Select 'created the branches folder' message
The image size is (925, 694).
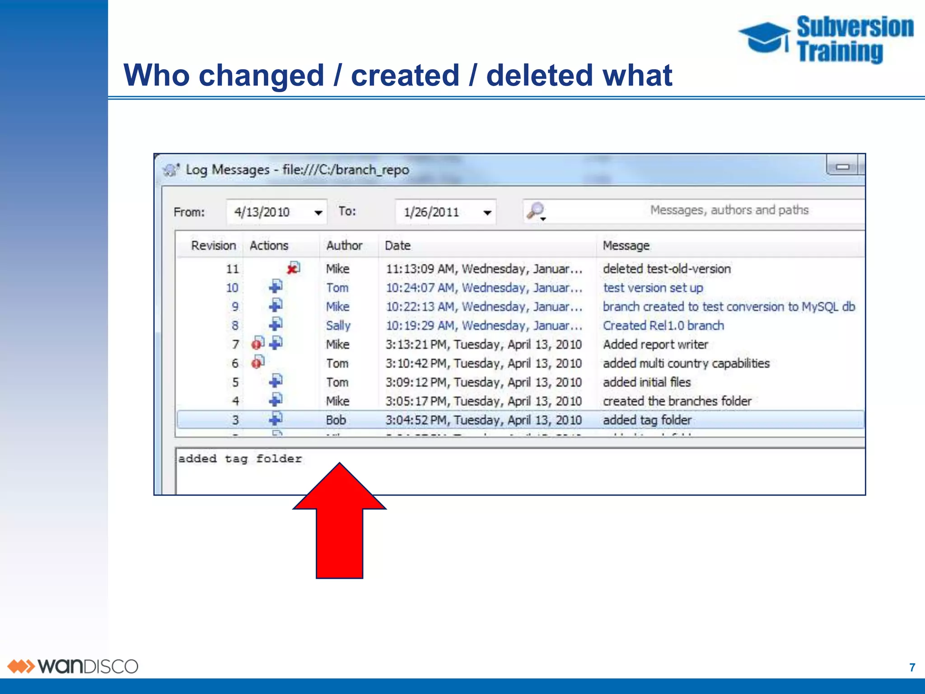[677, 401]
